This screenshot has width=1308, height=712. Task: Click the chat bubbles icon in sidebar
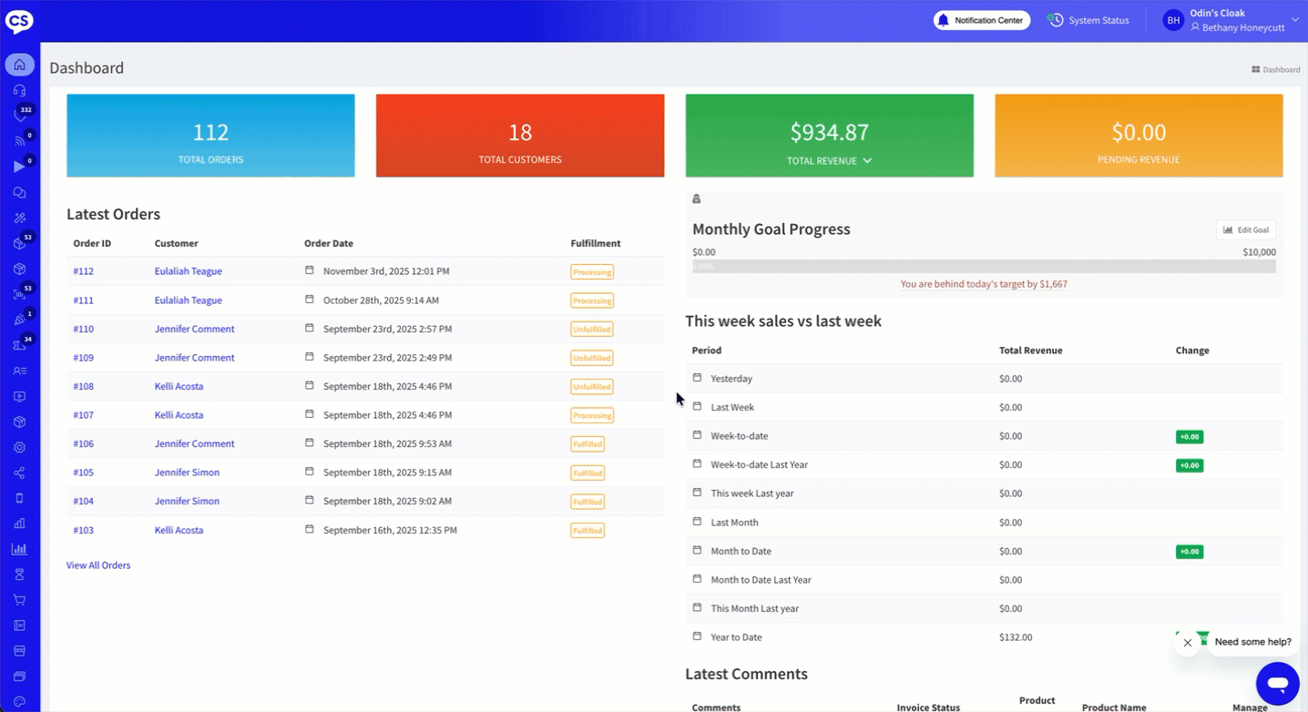point(19,193)
